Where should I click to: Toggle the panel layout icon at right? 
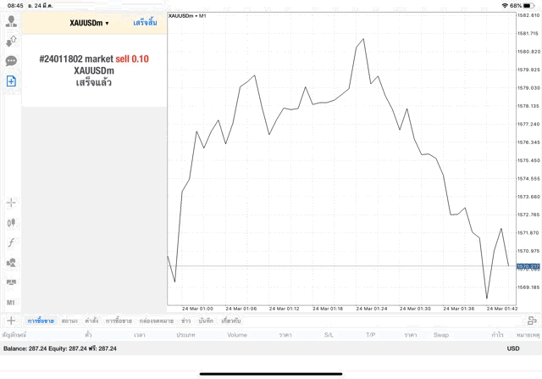pos(532,320)
